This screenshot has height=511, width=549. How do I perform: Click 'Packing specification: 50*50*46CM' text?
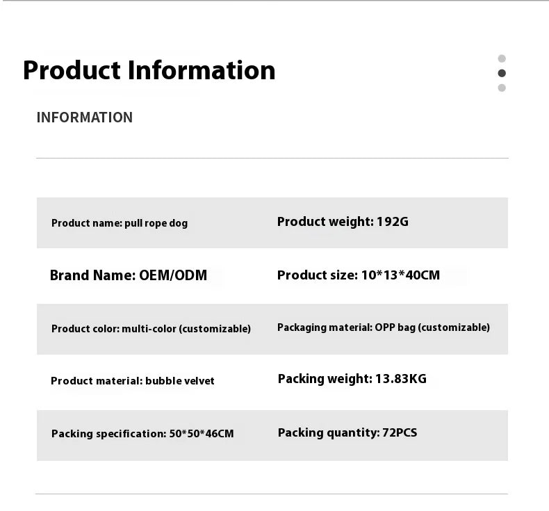point(142,434)
